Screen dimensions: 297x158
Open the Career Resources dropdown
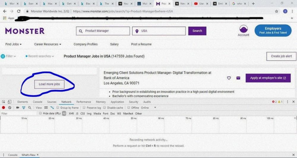click(48, 44)
